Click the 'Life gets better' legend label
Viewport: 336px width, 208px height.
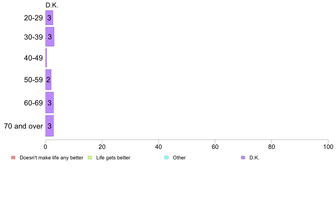click(113, 158)
